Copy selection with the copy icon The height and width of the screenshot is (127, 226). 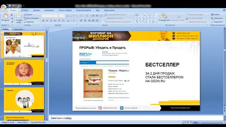point(12,18)
